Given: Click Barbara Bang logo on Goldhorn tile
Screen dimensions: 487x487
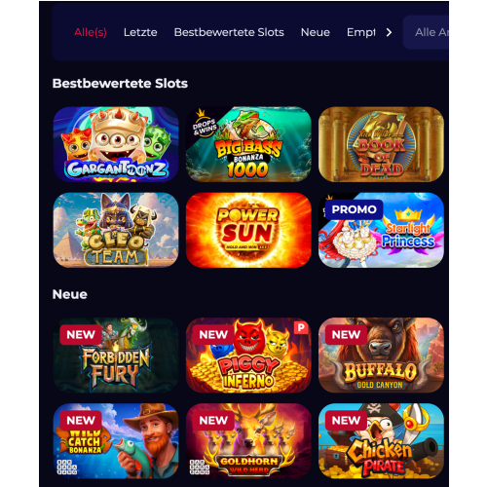Looking at the screenshot, I should click(200, 467).
